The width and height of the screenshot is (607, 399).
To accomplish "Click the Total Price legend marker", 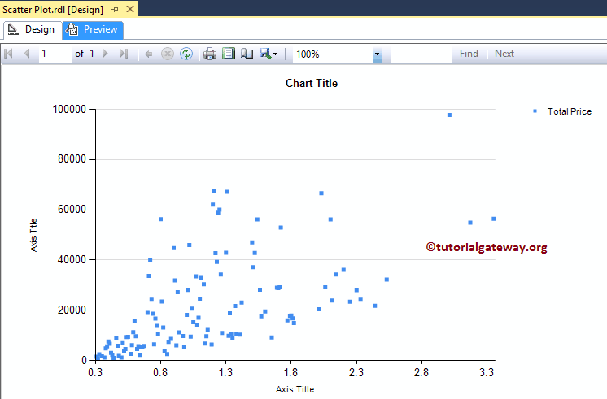I will pyautogui.click(x=535, y=111).
